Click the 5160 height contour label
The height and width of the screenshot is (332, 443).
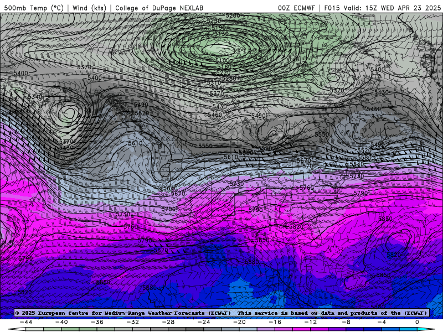pos(224,67)
